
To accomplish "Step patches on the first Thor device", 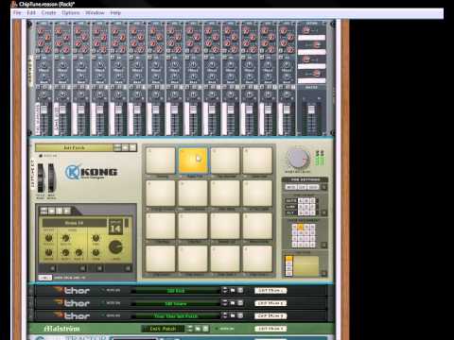I will (225, 290).
